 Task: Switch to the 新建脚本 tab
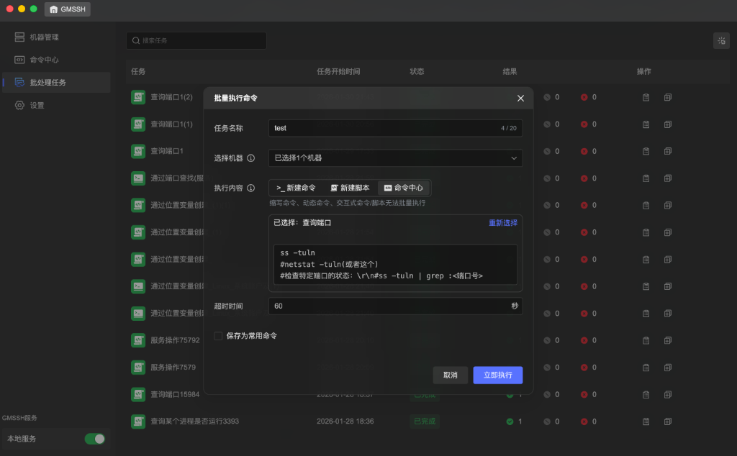(351, 188)
